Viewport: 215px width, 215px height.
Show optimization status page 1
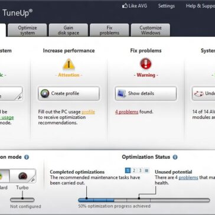pos(128,171)
